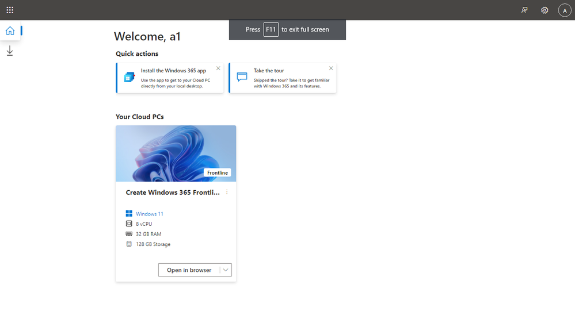This screenshot has width=575, height=323.
Task: Click the 'Your Cloud PCs' heading
Action: 140,117
